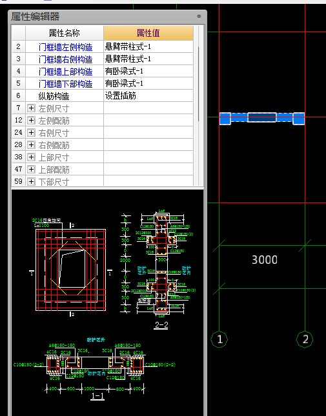The width and height of the screenshot is (326, 416).
Task: Expand the 左侧尺寸 property group
Action: tap(32, 108)
